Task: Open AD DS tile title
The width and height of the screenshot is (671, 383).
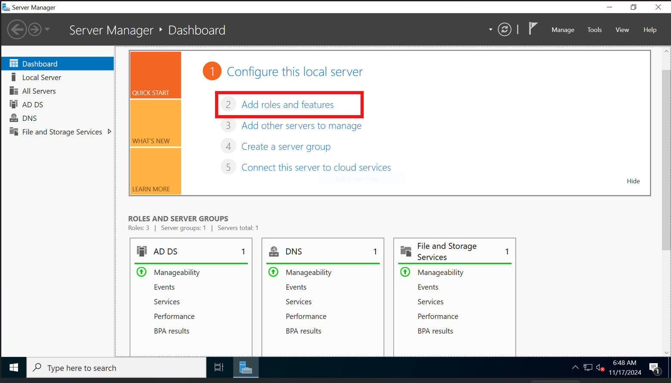Action: [165, 251]
